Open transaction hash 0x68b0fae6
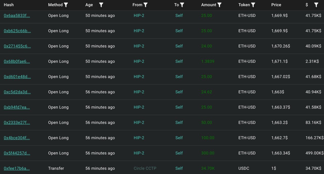The height and width of the screenshot is (174, 324). tap(17, 61)
